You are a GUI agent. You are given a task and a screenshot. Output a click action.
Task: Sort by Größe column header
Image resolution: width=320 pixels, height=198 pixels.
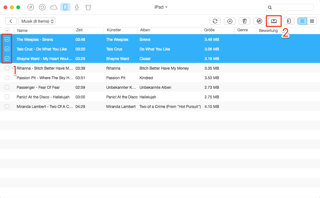[x=218, y=31]
